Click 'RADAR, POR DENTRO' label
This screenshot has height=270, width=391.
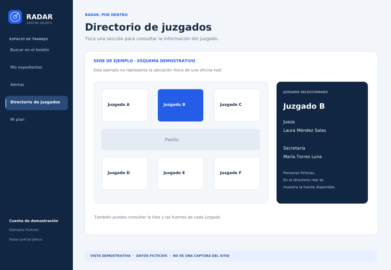tap(106, 15)
